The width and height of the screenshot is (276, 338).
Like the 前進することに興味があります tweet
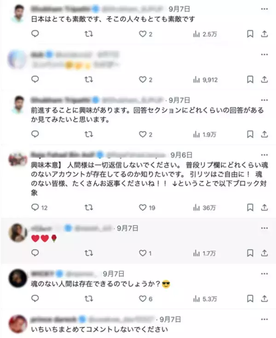point(145,135)
